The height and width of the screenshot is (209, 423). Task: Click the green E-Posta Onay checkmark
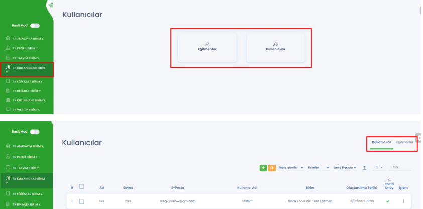click(388, 201)
